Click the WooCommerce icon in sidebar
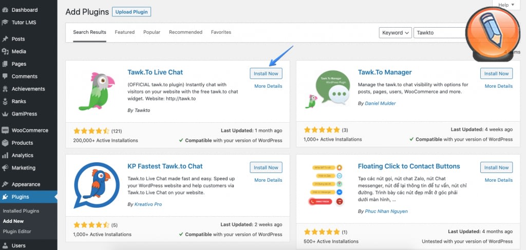Viewport: 526px width, 250px height. tap(5, 130)
